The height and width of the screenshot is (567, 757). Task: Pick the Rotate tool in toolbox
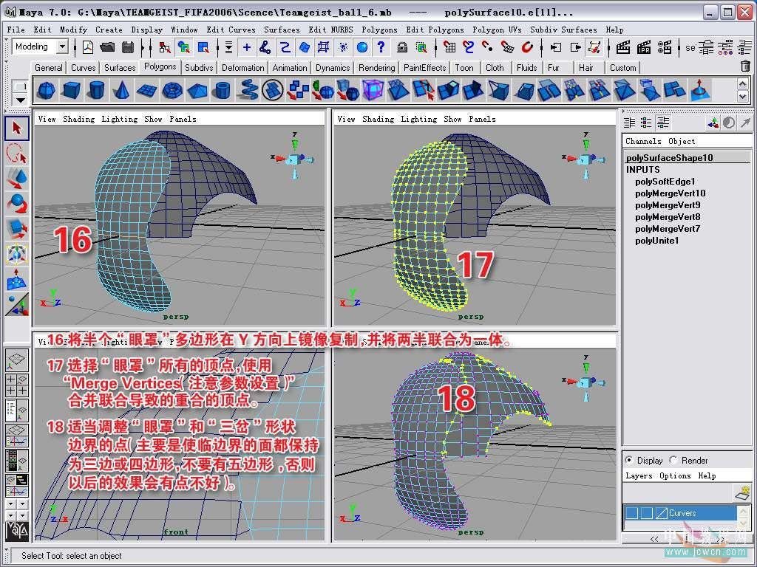pyautogui.click(x=16, y=204)
